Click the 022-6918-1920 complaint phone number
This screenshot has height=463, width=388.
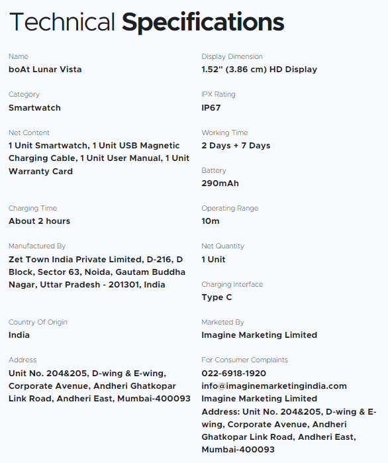[x=234, y=373]
